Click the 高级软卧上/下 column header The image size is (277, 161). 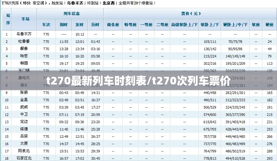click(185, 25)
